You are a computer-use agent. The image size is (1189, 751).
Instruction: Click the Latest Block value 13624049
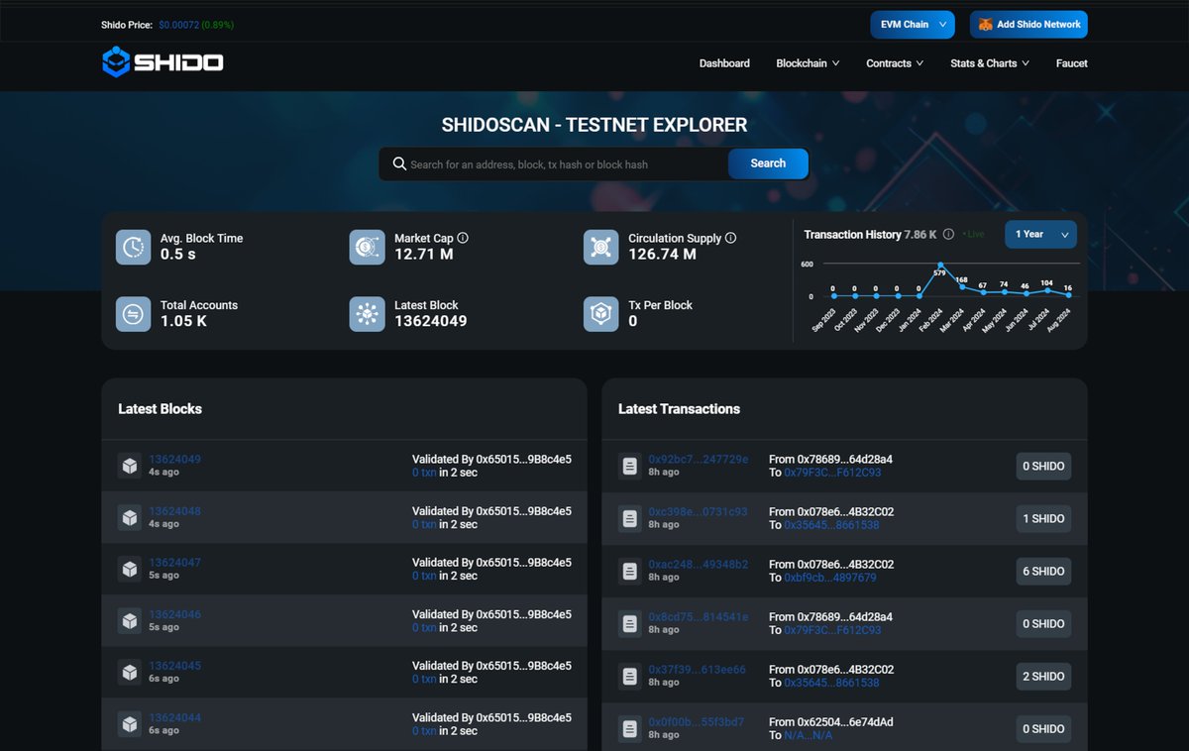point(431,321)
